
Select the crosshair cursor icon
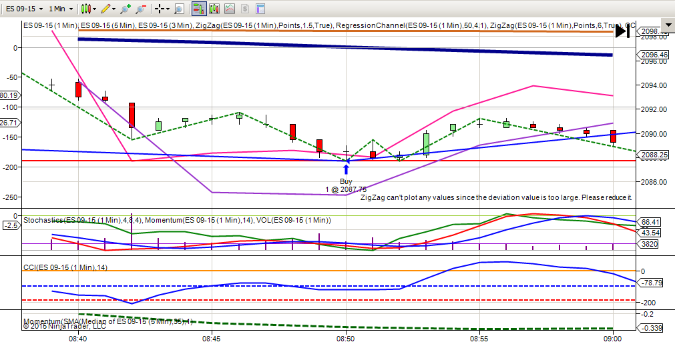coord(160,9)
